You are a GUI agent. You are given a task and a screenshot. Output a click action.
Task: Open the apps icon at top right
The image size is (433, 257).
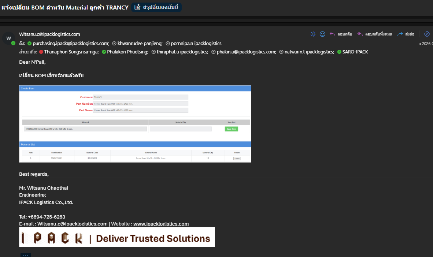coord(427,34)
